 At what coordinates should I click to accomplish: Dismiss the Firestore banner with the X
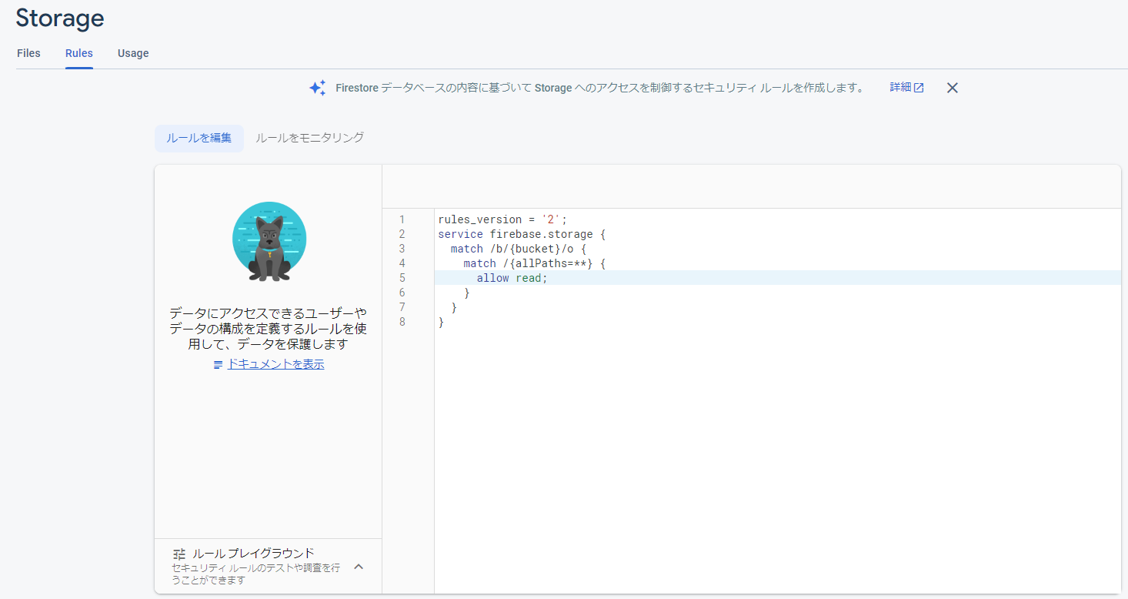click(x=953, y=88)
